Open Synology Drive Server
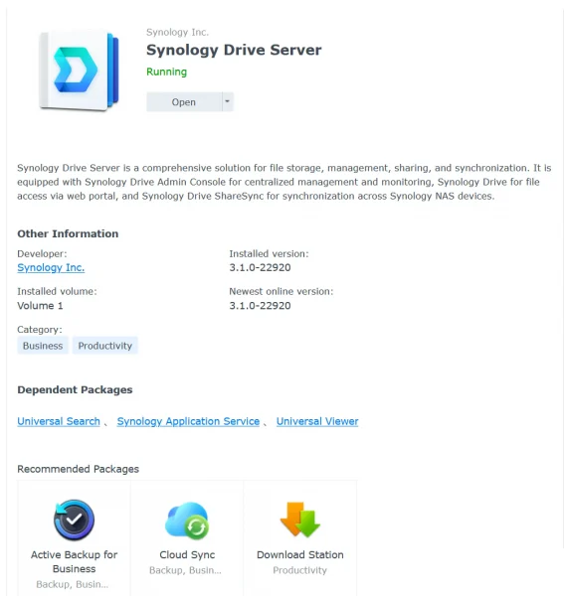564x596 pixels. tap(184, 102)
